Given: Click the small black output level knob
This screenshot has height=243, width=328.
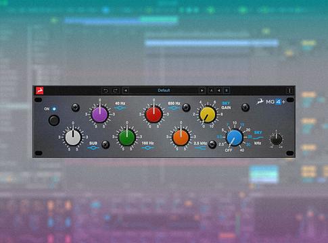Looking at the screenshot, I should pos(276,139).
